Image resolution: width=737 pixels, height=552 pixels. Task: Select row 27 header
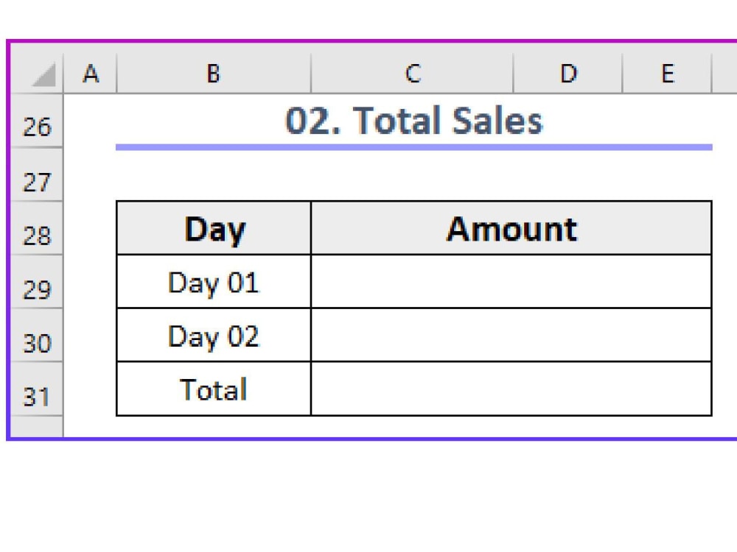[37, 174]
